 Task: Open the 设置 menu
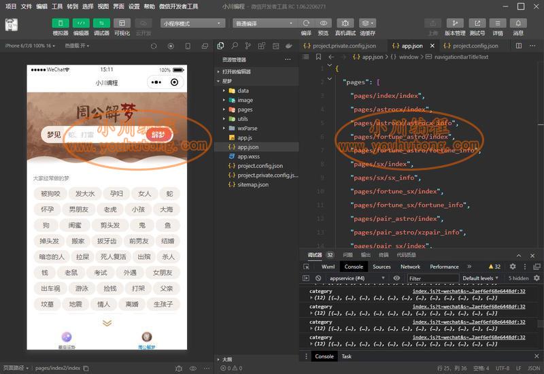(x=134, y=6)
